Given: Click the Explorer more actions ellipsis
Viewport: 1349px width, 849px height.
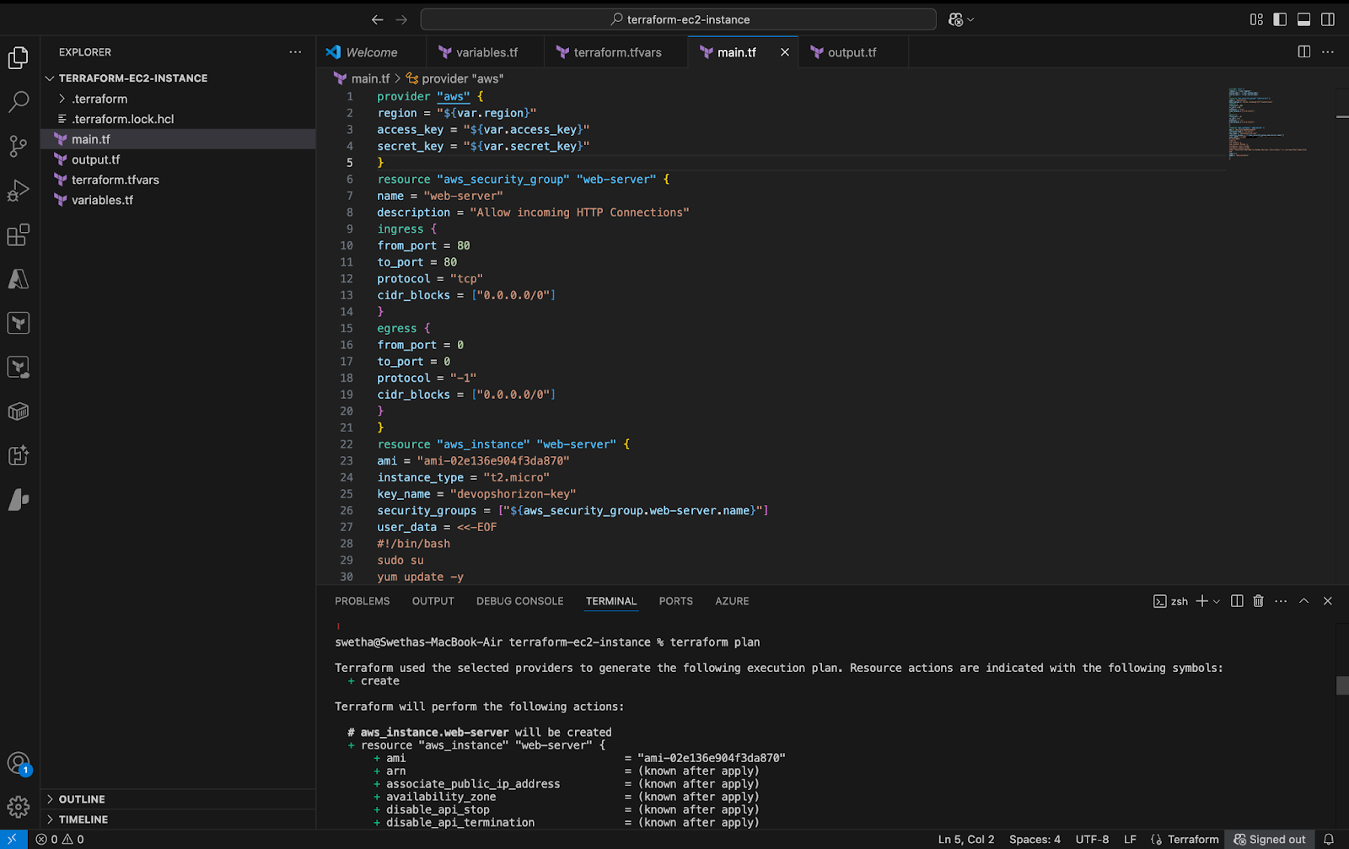Looking at the screenshot, I should [x=295, y=52].
